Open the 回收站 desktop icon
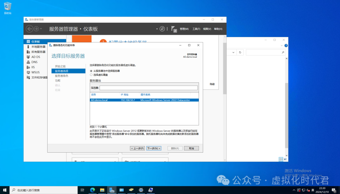Image resolution: width=340 pixels, height=194 pixels. pyautogui.click(x=8, y=8)
